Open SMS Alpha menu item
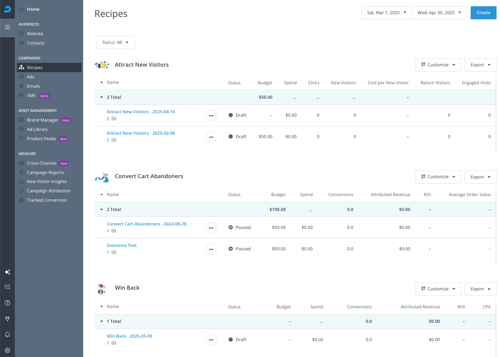The image size is (500, 357). (x=34, y=96)
